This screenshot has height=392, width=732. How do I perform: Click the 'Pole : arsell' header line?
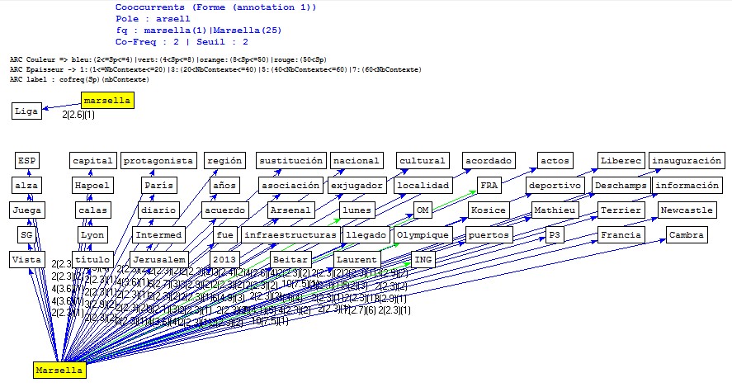pyautogui.click(x=153, y=19)
